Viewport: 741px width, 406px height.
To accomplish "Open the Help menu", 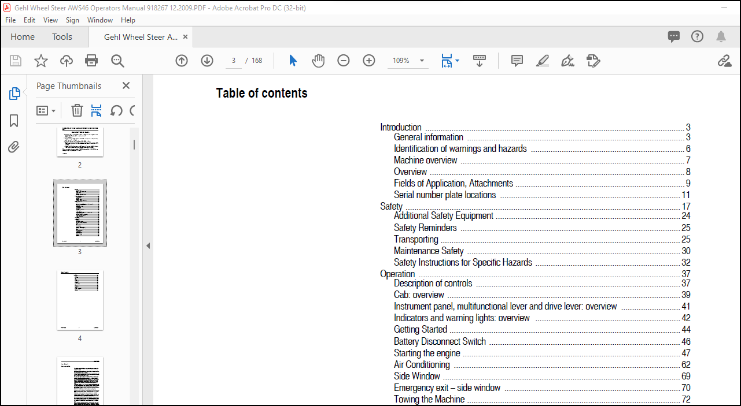I will tap(128, 20).
